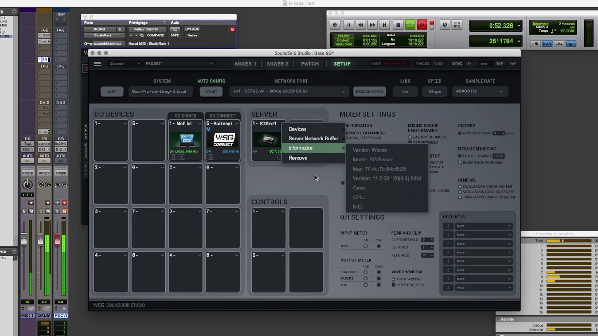
Task: Click the LOGS button
Action: [x=498, y=156]
